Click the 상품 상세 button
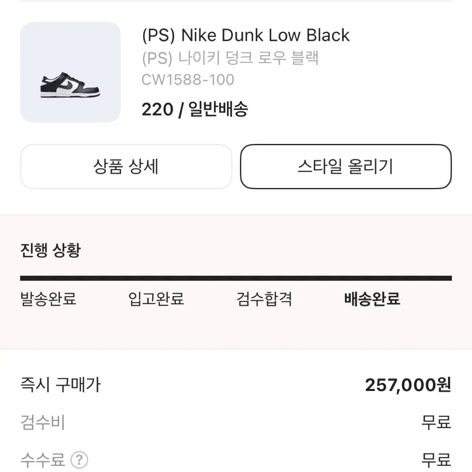Screen dimensions: 472x472 pos(127,167)
